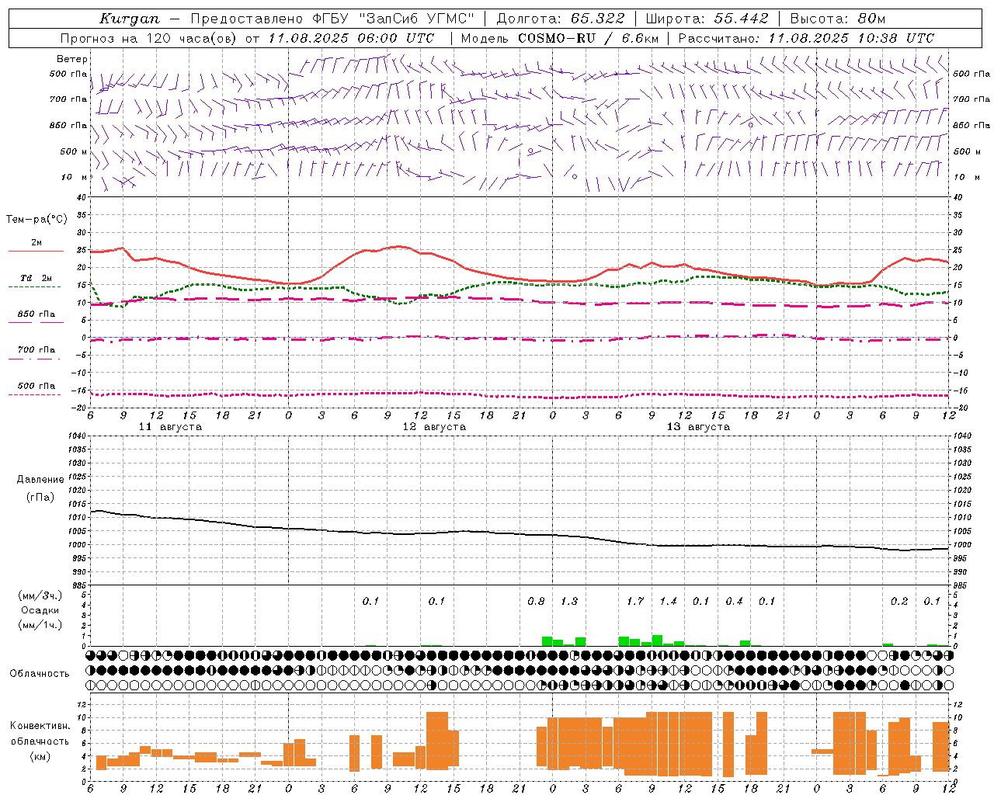The width and height of the screenshot is (994, 795).
Task: Click the "Облачность" cloud cover label
Action: point(40,674)
